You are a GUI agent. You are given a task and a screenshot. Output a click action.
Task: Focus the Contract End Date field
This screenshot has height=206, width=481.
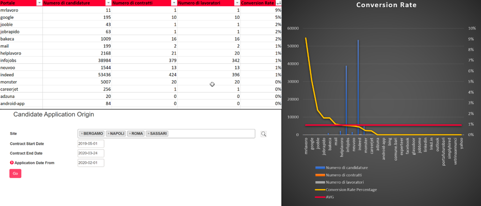91,153
